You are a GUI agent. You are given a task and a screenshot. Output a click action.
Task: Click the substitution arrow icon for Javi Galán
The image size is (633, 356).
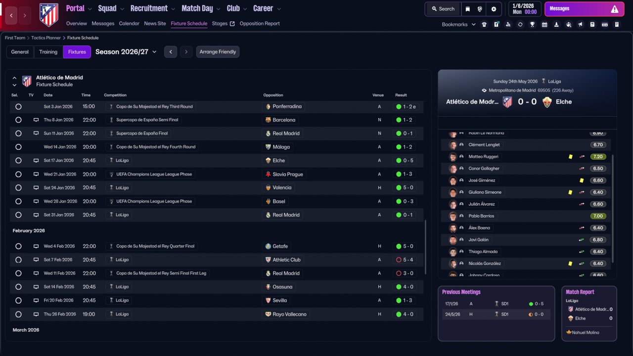coord(582,240)
